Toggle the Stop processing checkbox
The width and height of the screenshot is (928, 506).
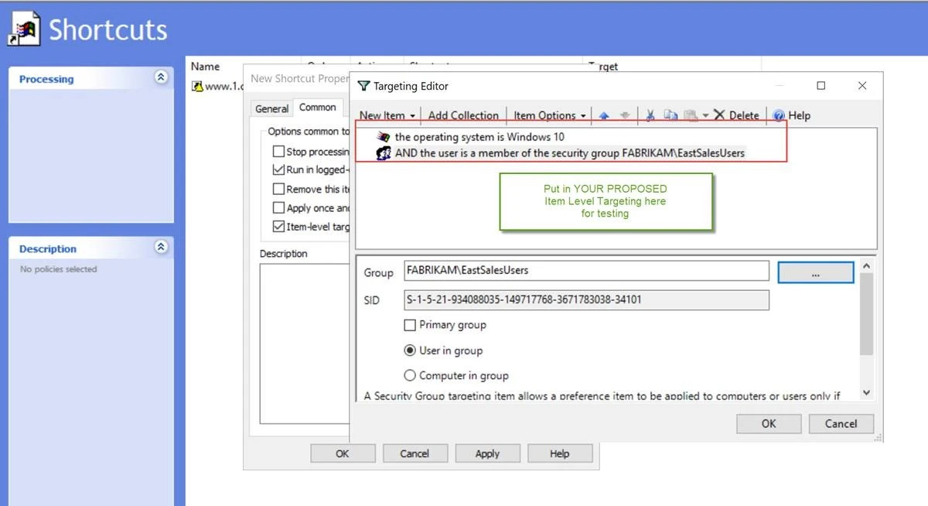[278, 152]
